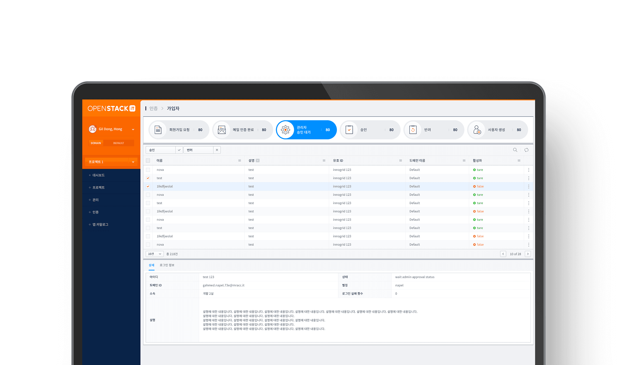Open the 10건 page size dropdown
Screen dimensions: 619x365
point(154,254)
